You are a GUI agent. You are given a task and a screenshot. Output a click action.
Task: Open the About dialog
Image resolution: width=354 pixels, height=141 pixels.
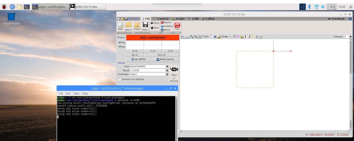coord(166,30)
